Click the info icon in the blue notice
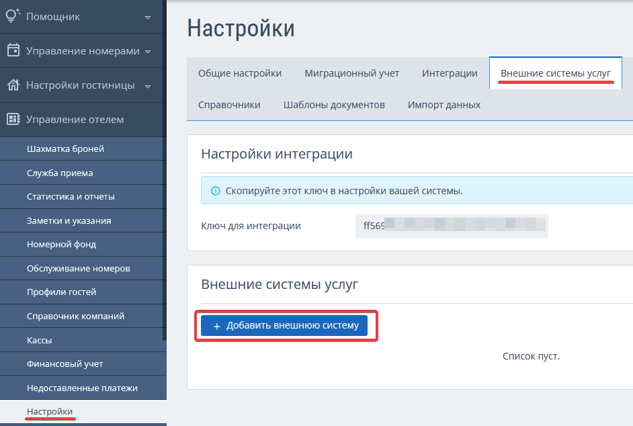Viewport: 633px width, 426px height. coord(216,191)
